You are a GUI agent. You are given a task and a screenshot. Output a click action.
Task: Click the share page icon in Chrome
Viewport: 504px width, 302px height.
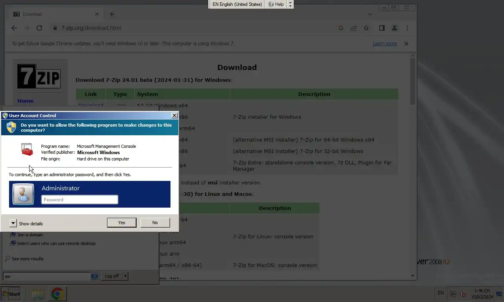click(354, 28)
